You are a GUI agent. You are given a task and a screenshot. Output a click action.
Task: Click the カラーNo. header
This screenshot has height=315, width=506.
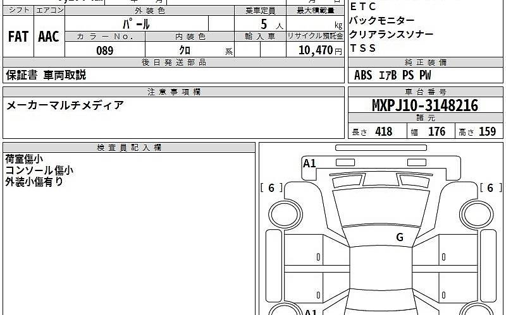[x=105, y=37]
